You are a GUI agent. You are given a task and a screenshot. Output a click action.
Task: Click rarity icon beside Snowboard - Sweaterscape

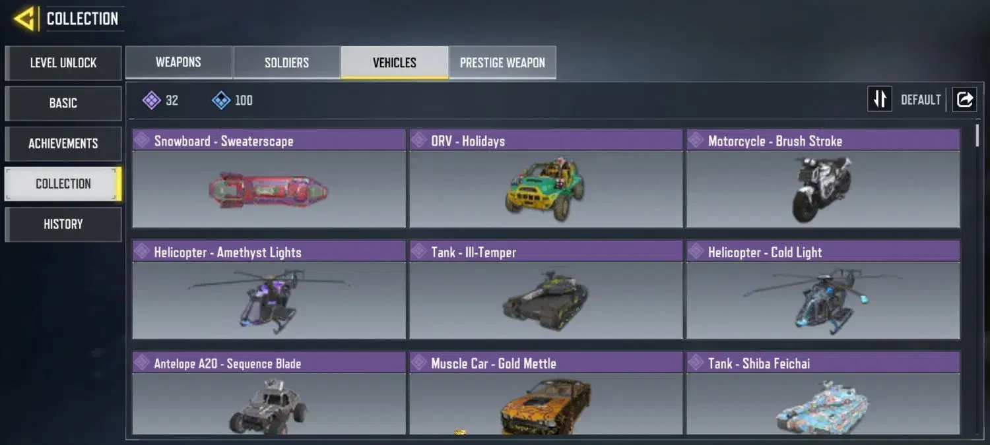(142, 140)
